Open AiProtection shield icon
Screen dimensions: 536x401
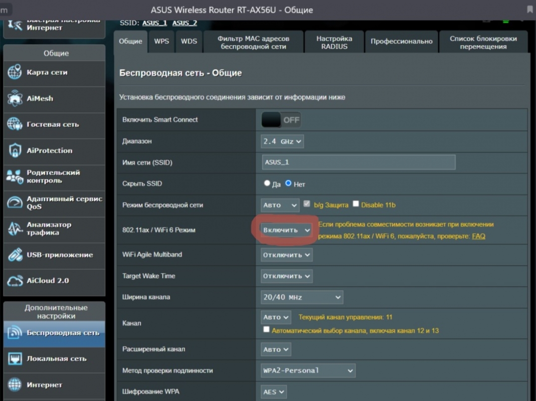(x=15, y=150)
